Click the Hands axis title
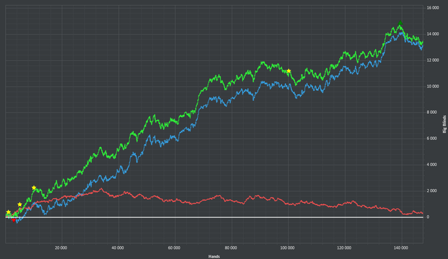The height and width of the screenshot is (259, 448). pos(214,256)
